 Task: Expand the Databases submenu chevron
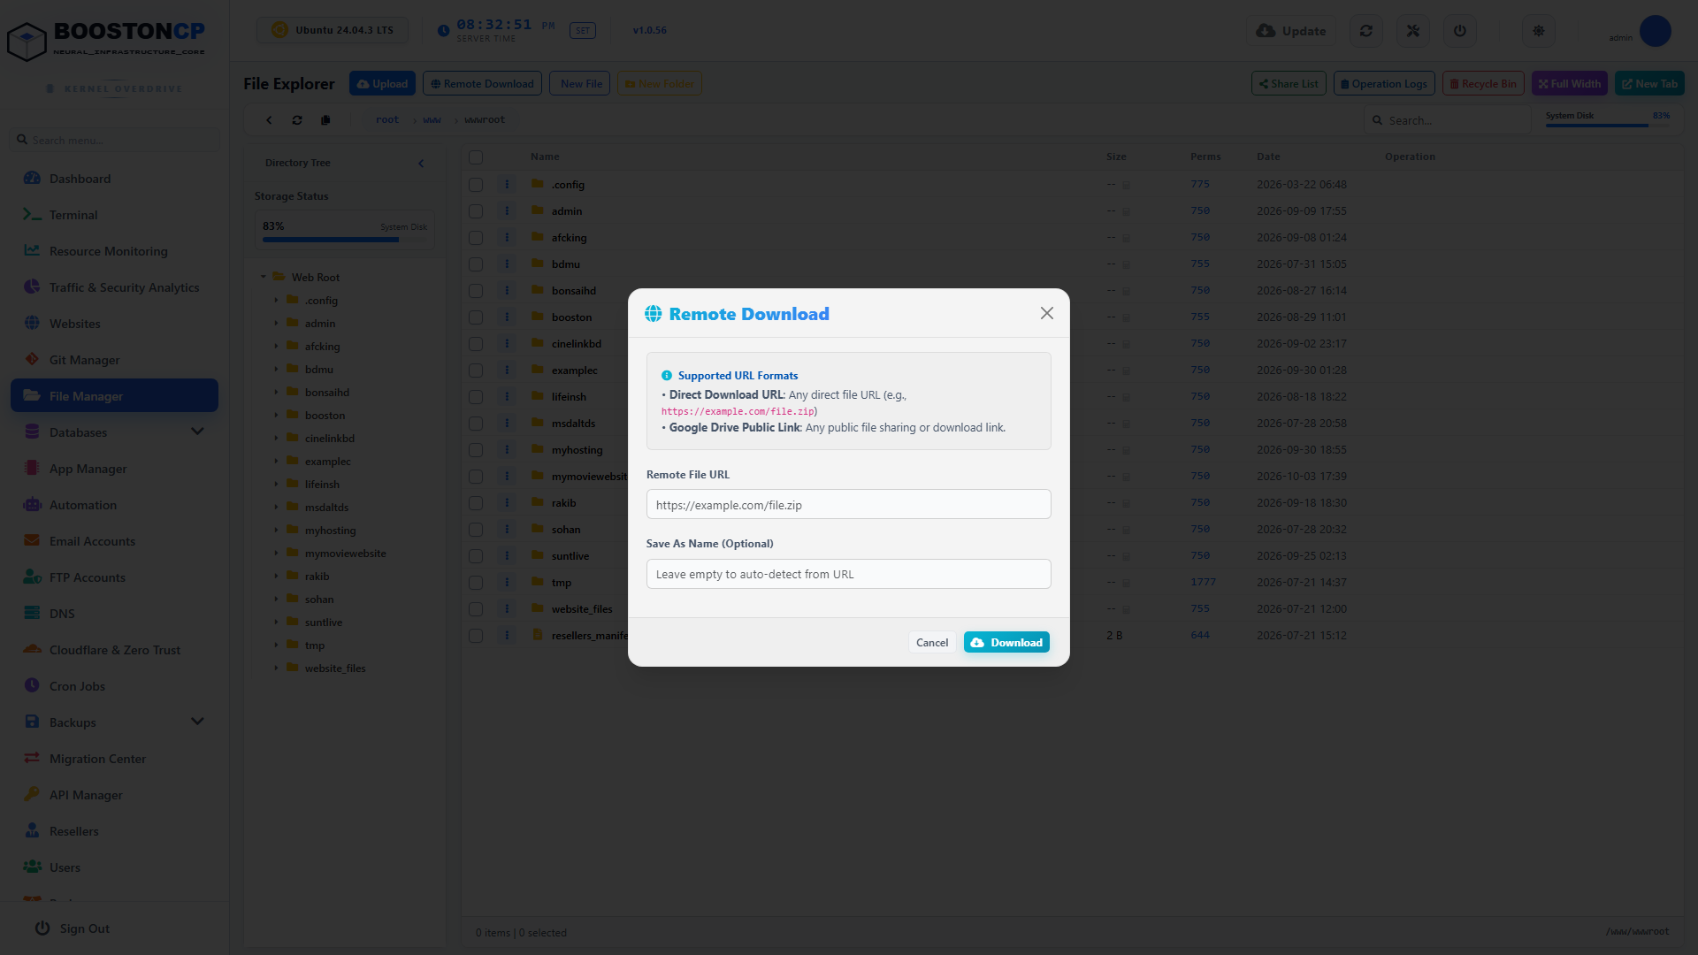click(x=197, y=432)
